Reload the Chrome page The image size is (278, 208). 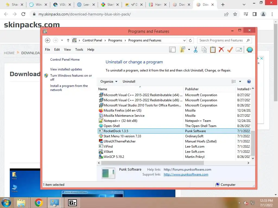(23, 14)
